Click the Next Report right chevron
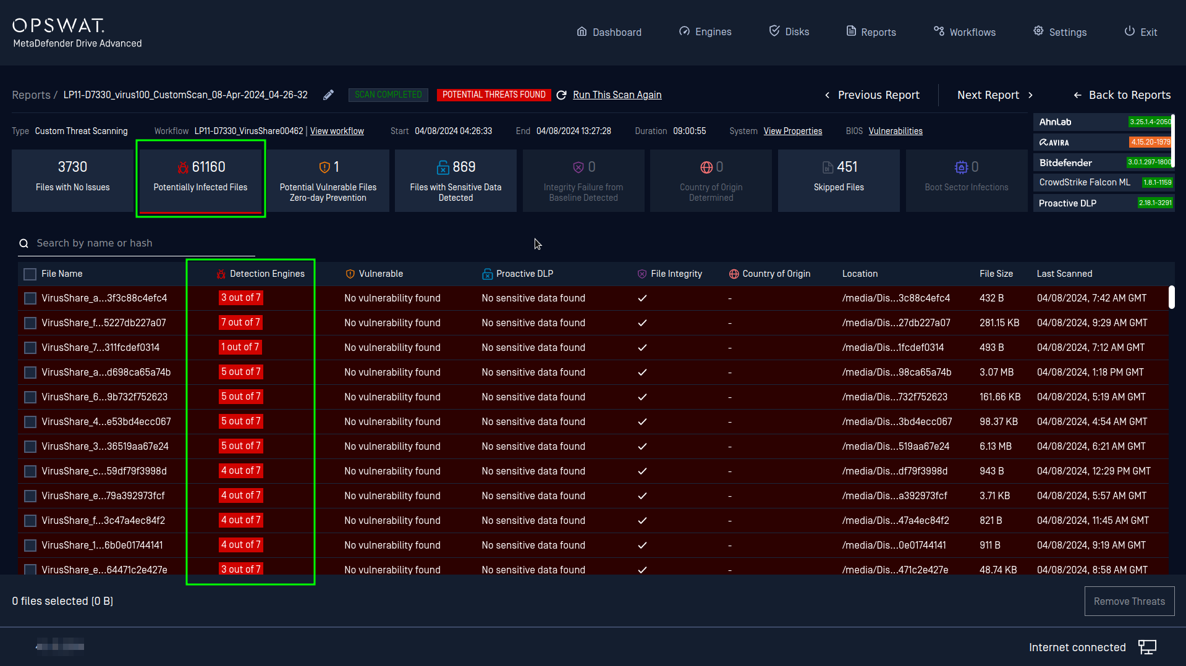The height and width of the screenshot is (666, 1186). tap(1030, 95)
